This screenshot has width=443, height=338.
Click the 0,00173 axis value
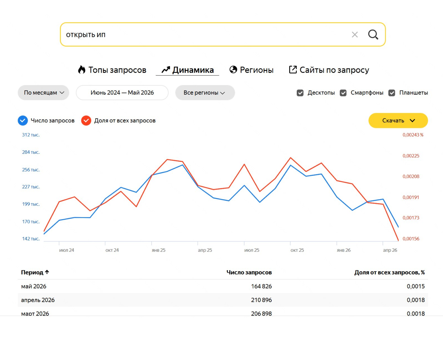click(x=411, y=218)
